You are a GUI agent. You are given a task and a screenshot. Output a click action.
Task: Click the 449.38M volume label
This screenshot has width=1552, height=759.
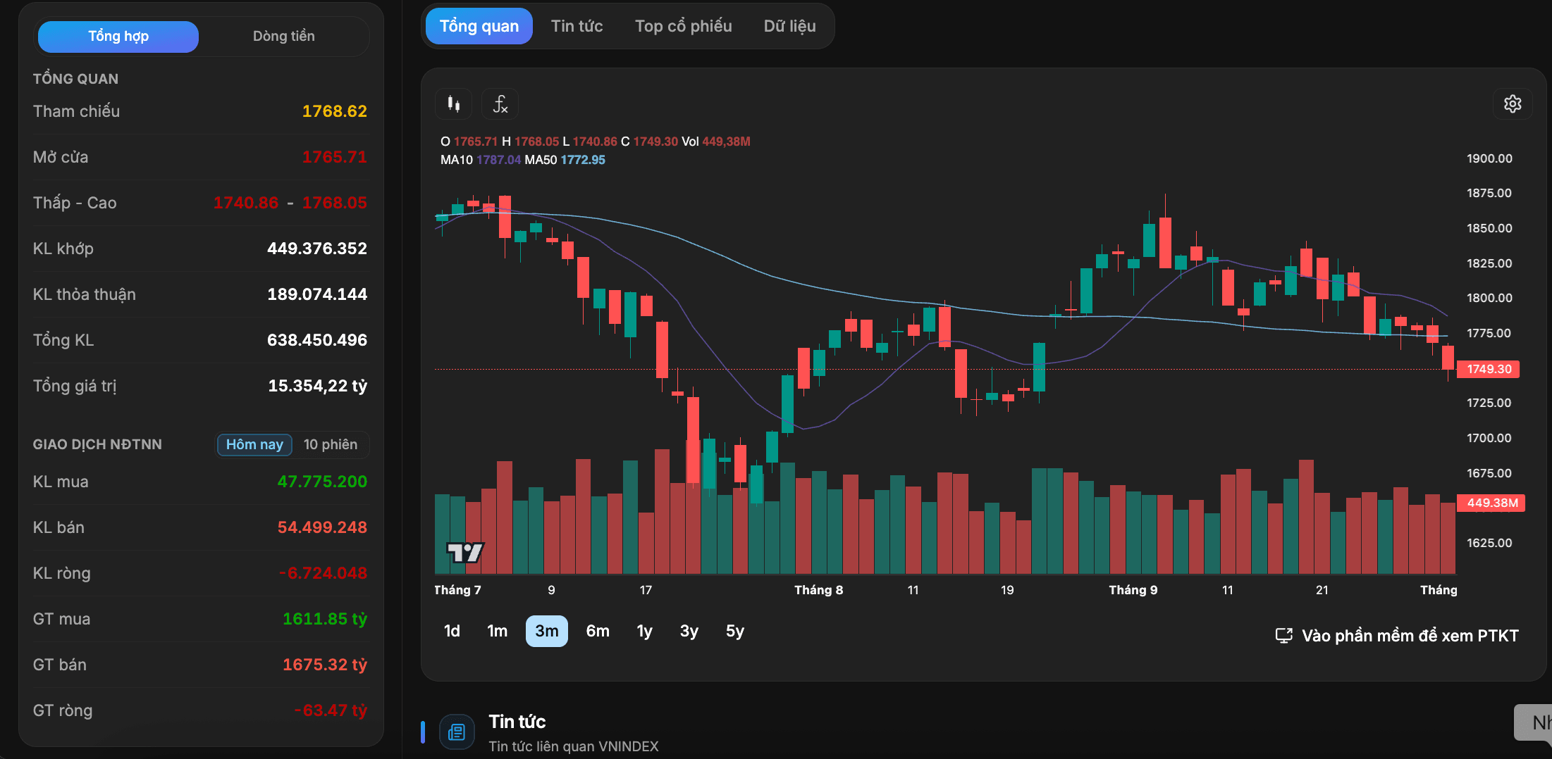click(1491, 503)
